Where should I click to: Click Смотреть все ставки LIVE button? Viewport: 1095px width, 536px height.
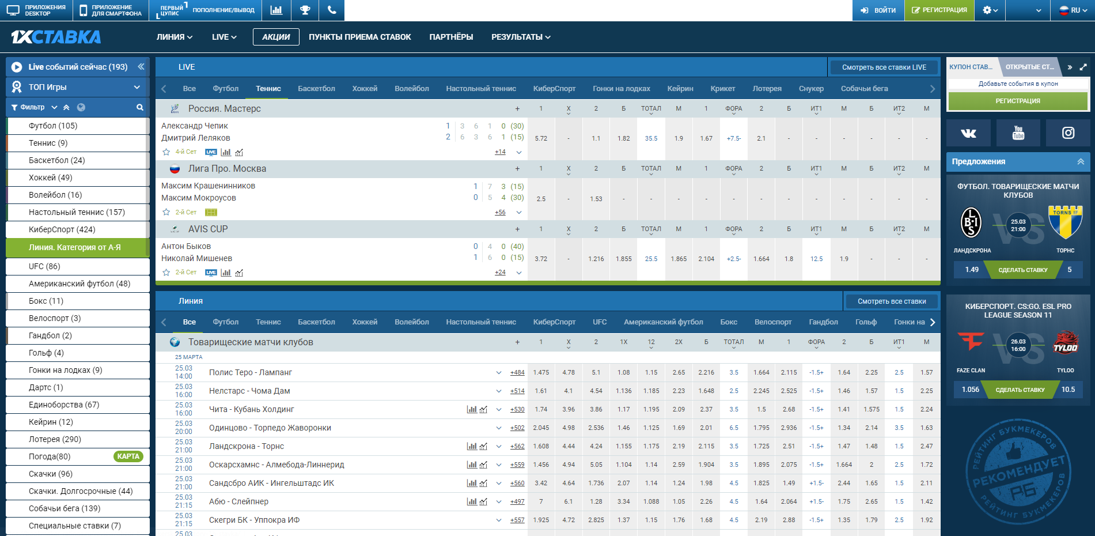coord(884,67)
